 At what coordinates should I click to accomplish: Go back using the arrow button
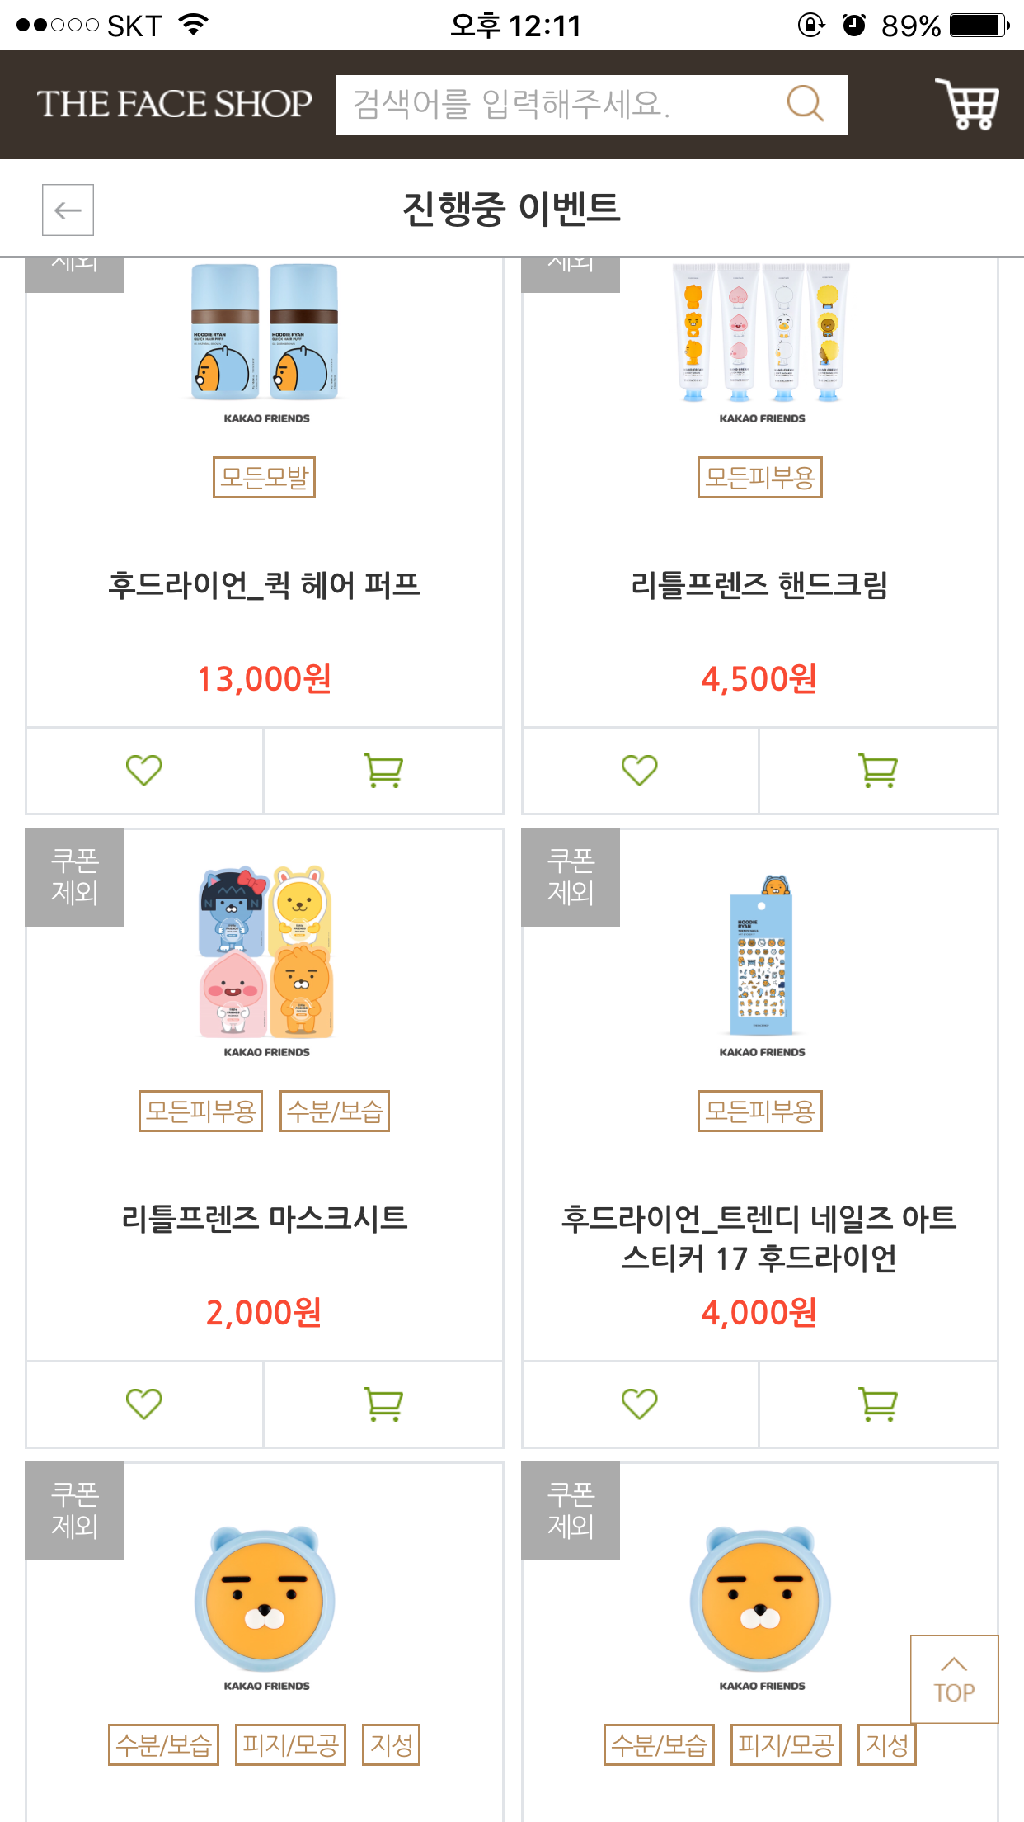click(x=68, y=210)
